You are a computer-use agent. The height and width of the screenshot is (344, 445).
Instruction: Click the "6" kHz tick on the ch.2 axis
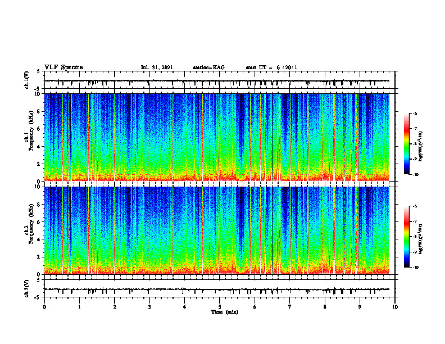click(39, 222)
